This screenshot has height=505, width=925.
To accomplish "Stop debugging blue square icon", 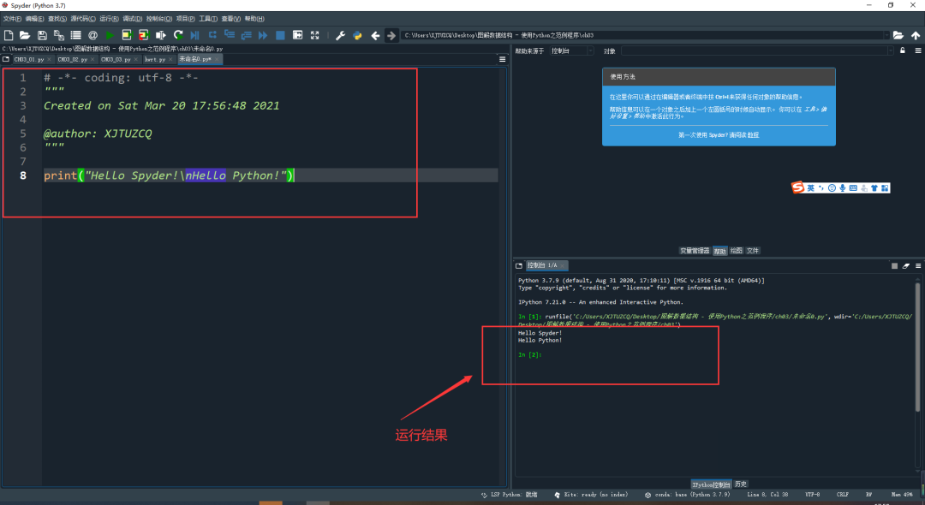I will point(280,35).
